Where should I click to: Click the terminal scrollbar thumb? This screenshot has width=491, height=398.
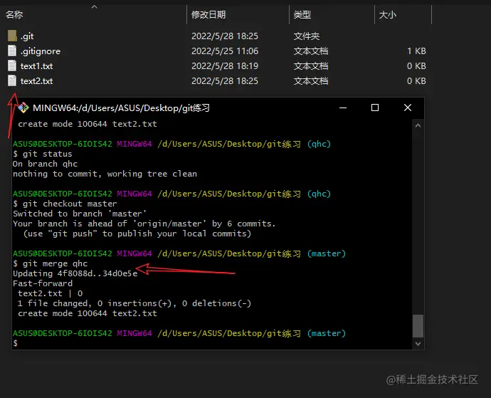418,326
